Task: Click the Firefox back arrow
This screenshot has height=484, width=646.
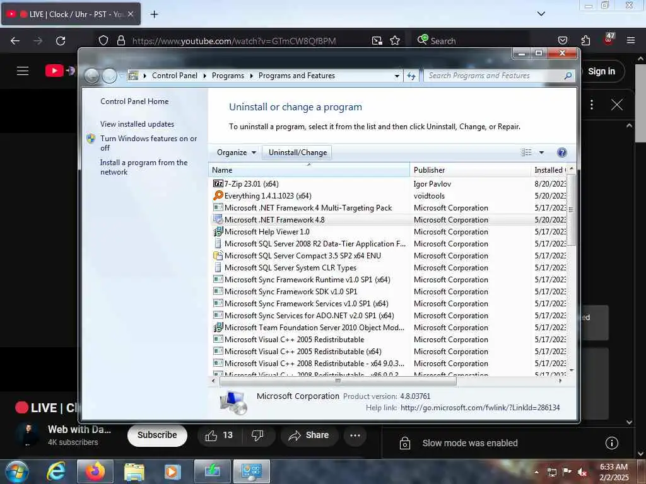Action: click(15, 41)
